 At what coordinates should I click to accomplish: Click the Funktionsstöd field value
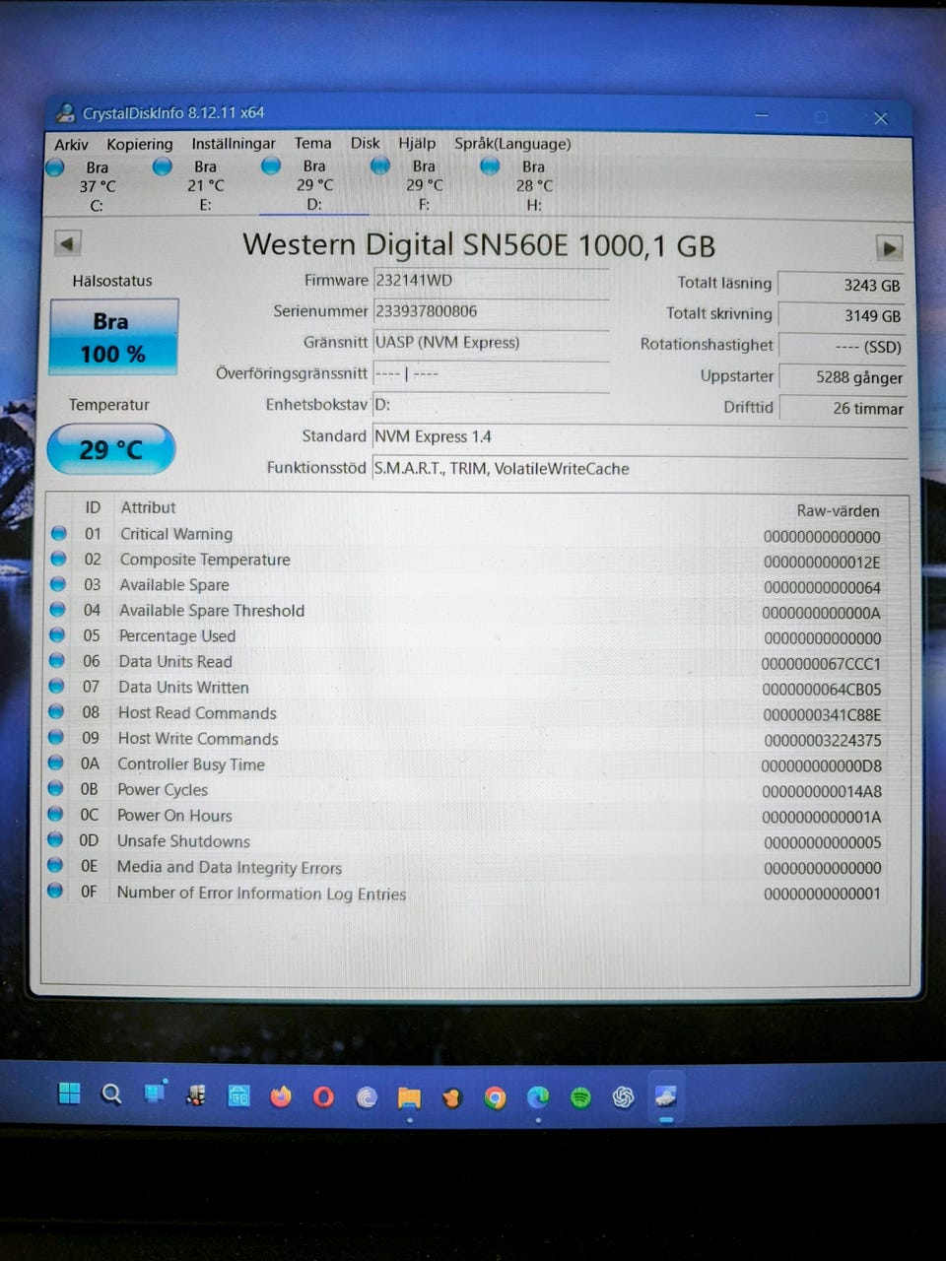point(639,469)
